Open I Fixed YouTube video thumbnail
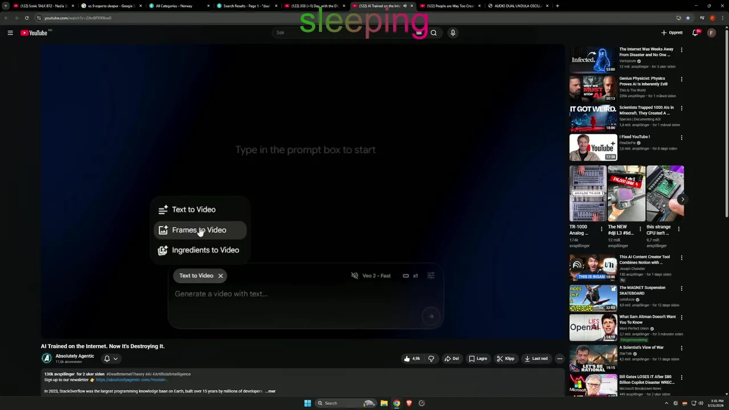This screenshot has width=729, height=410. tap(593, 147)
